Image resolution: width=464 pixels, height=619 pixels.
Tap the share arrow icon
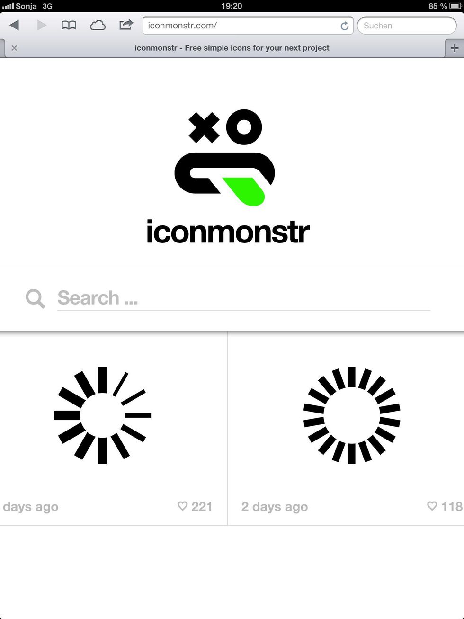126,25
